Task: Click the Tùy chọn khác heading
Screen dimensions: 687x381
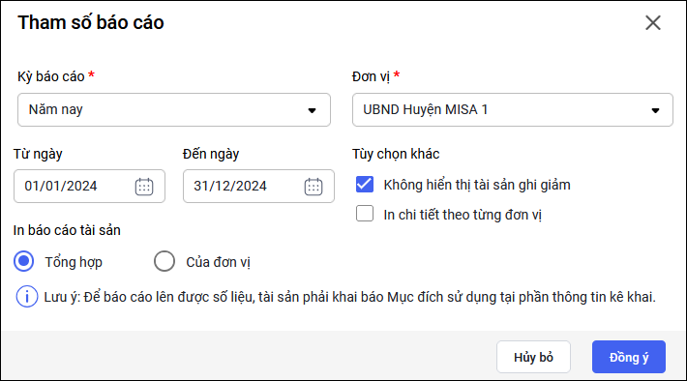Action: (x=396, y=154)
